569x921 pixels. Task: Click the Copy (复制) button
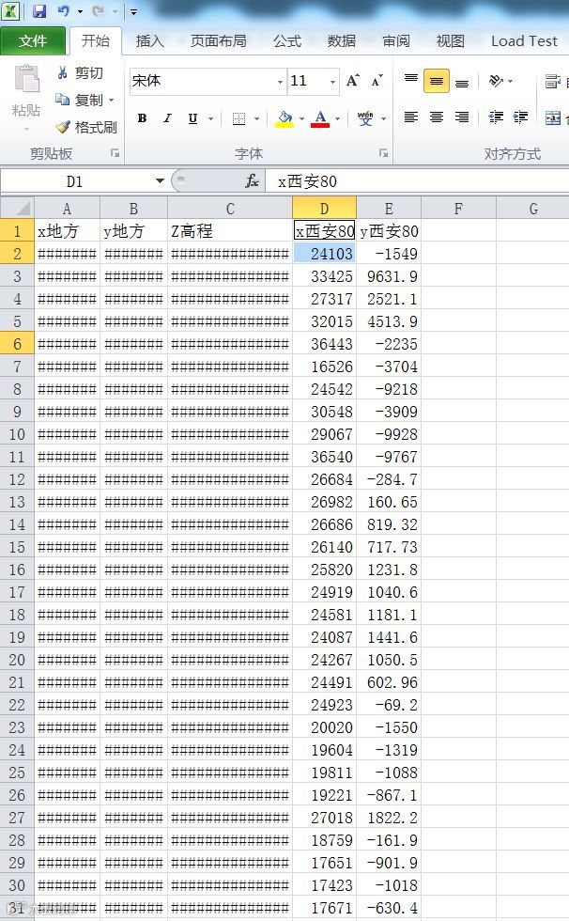coord(79,100)
